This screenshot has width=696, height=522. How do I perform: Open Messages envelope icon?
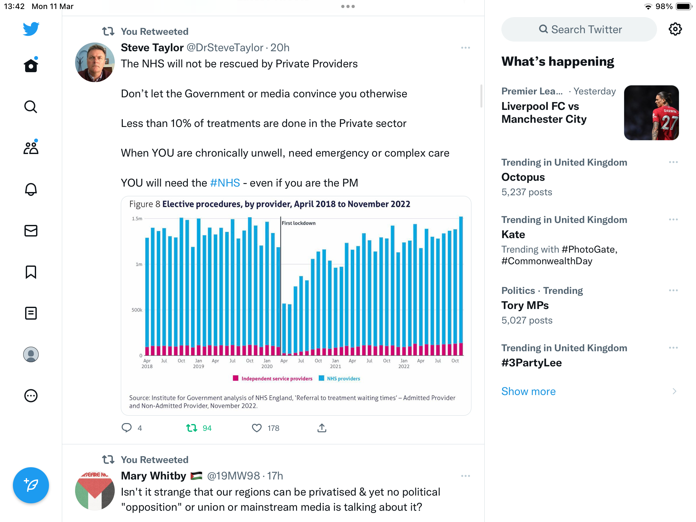click(x=31, y=231)
